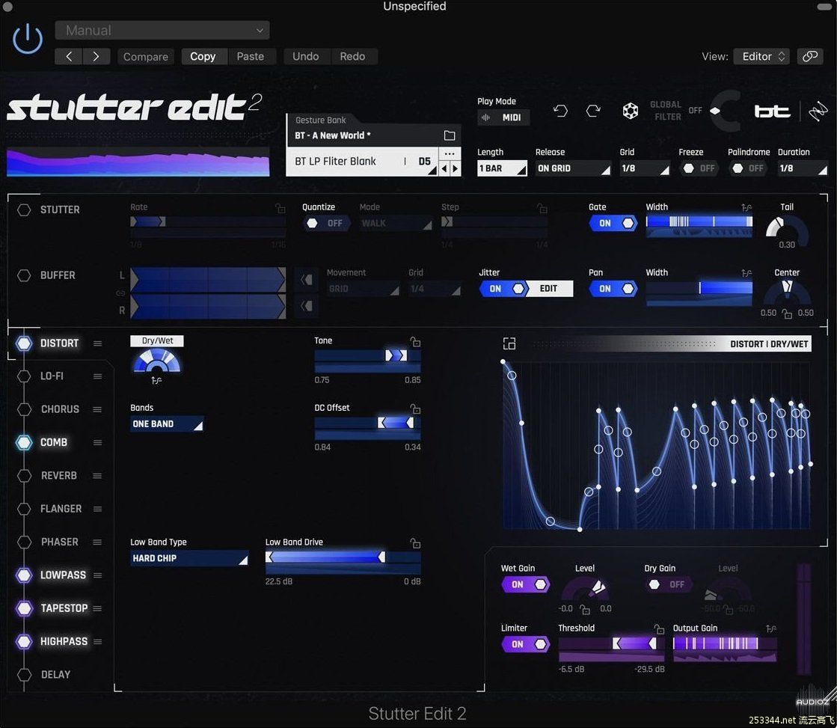Click the randomize dice icon

(x=630, y=111)
